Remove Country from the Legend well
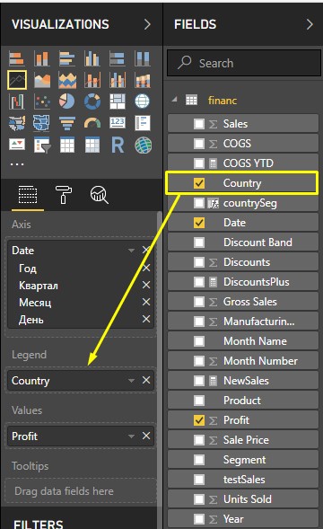This screenshot has height=529, width=323. (146, 380)
